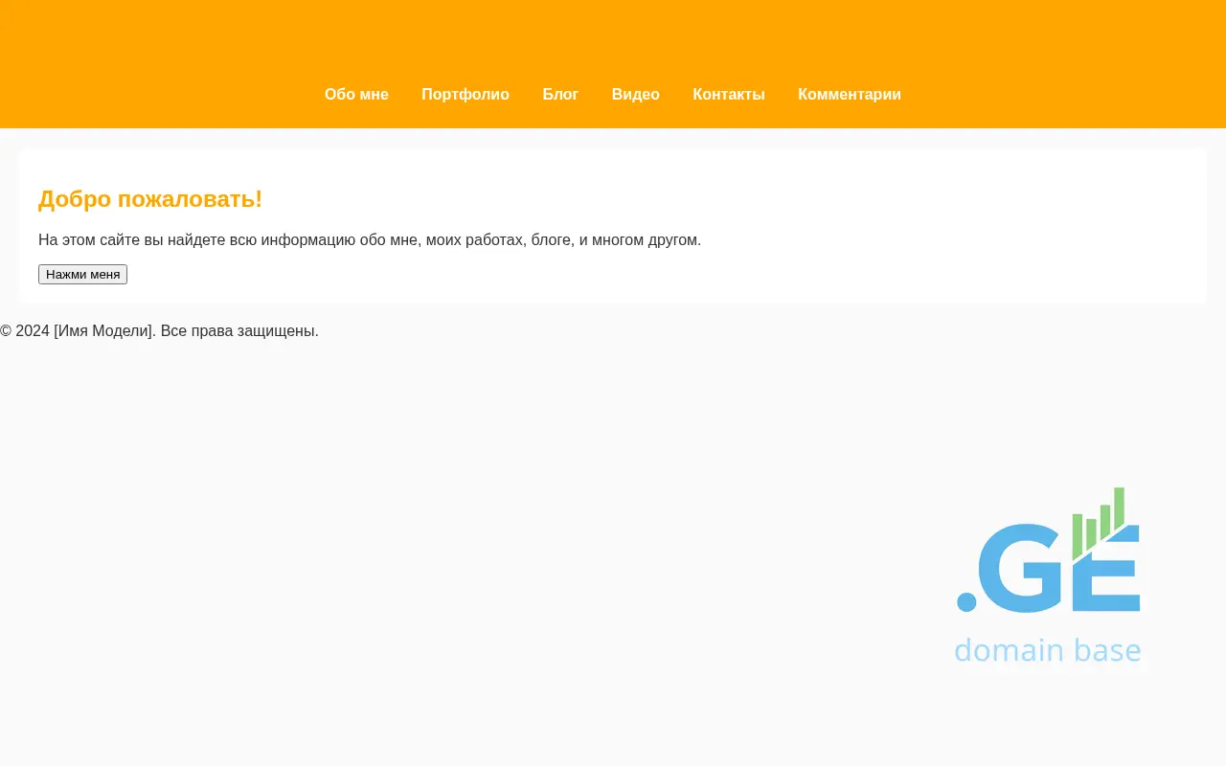Click the blue dot in the .GE logo
This screenshot has height=766, width=1226.
[x=966, y=602]
